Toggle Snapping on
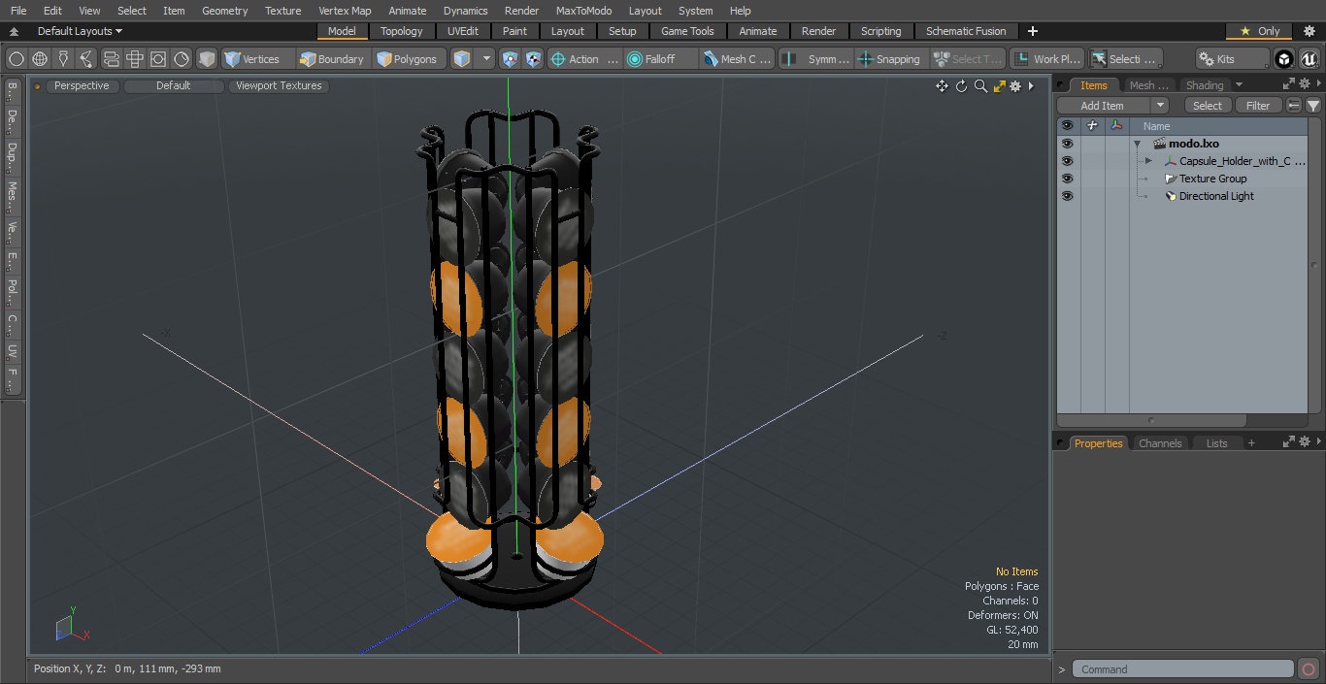The height and width of the screenshot is (684, 1326). pyautogui.click(x=890, y=59)
